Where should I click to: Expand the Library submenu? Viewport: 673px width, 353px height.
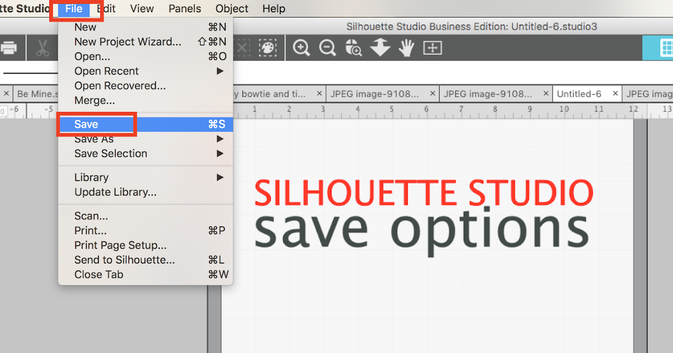pyautogui.click(x=91, y=177)
